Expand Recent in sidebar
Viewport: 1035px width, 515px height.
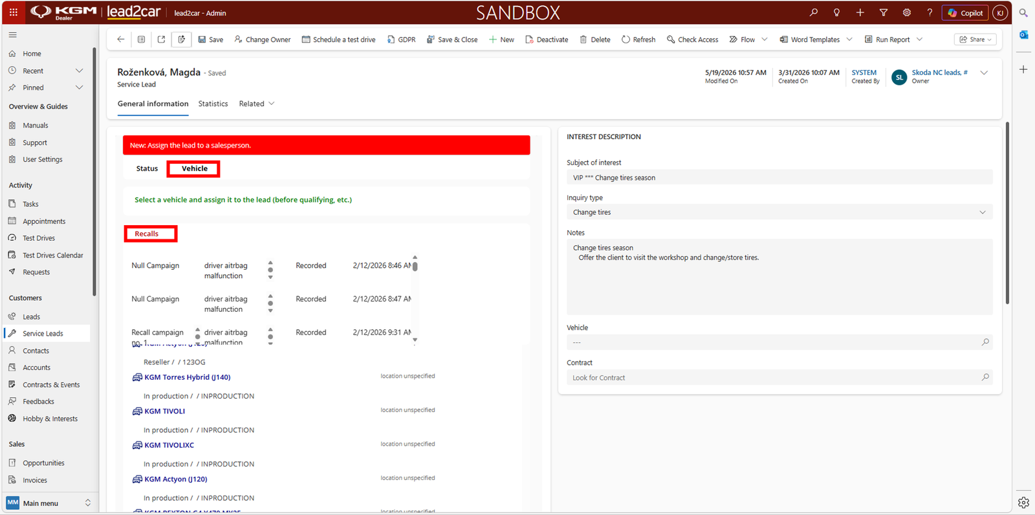click(79, 71)
